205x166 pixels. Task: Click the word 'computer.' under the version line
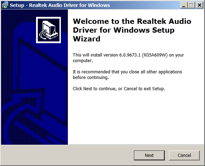coord(83,61)
